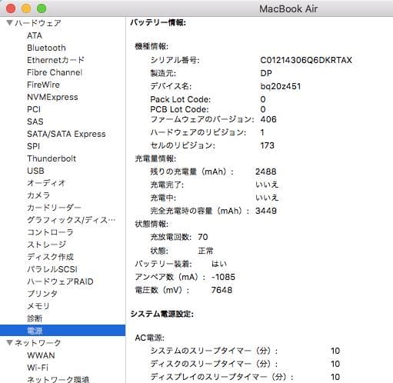
Task: Click the システム電源設定 heading
Action: [162, 314]
